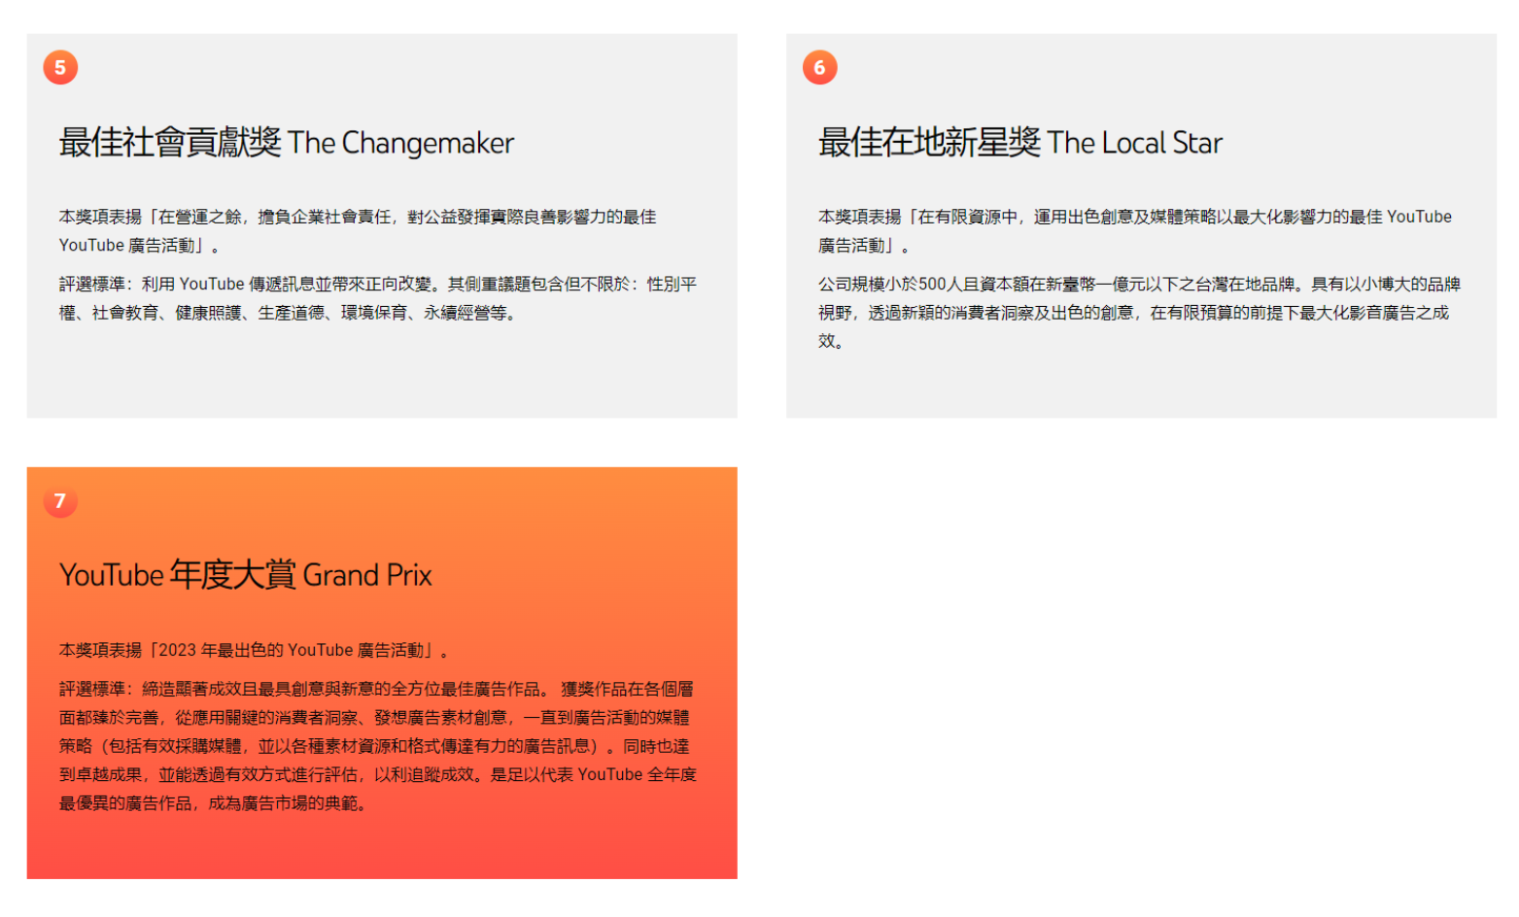
Task: Click the number 7 badge on Grand Prix card
Action: point(60,500)
